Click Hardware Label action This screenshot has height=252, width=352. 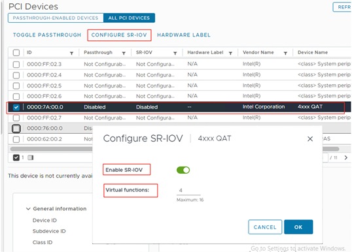pyautogui.click(x=184, y=35)
